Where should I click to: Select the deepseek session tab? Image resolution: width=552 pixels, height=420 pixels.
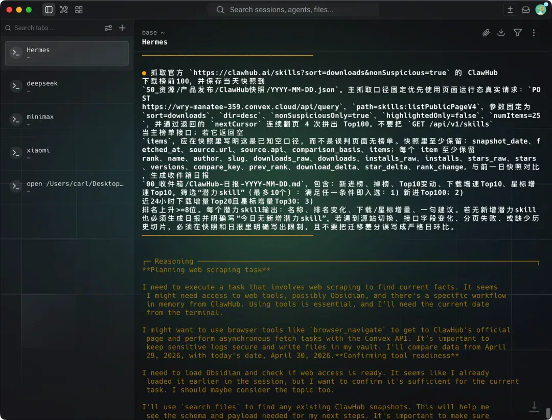tap(67, 86)
